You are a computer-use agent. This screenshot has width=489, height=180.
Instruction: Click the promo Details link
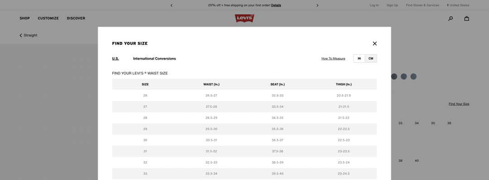pyautogui.click(x=276, y=5)
